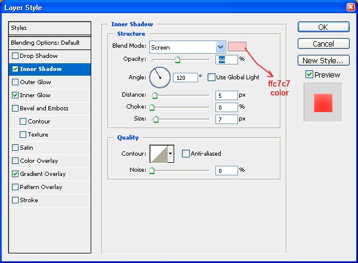Screen dimensions: 358x263
Task: Click the Choke slider handle
Action: 152,107
